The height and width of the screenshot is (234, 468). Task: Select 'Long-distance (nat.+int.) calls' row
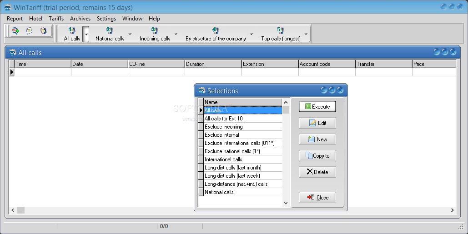coord(243,184)
